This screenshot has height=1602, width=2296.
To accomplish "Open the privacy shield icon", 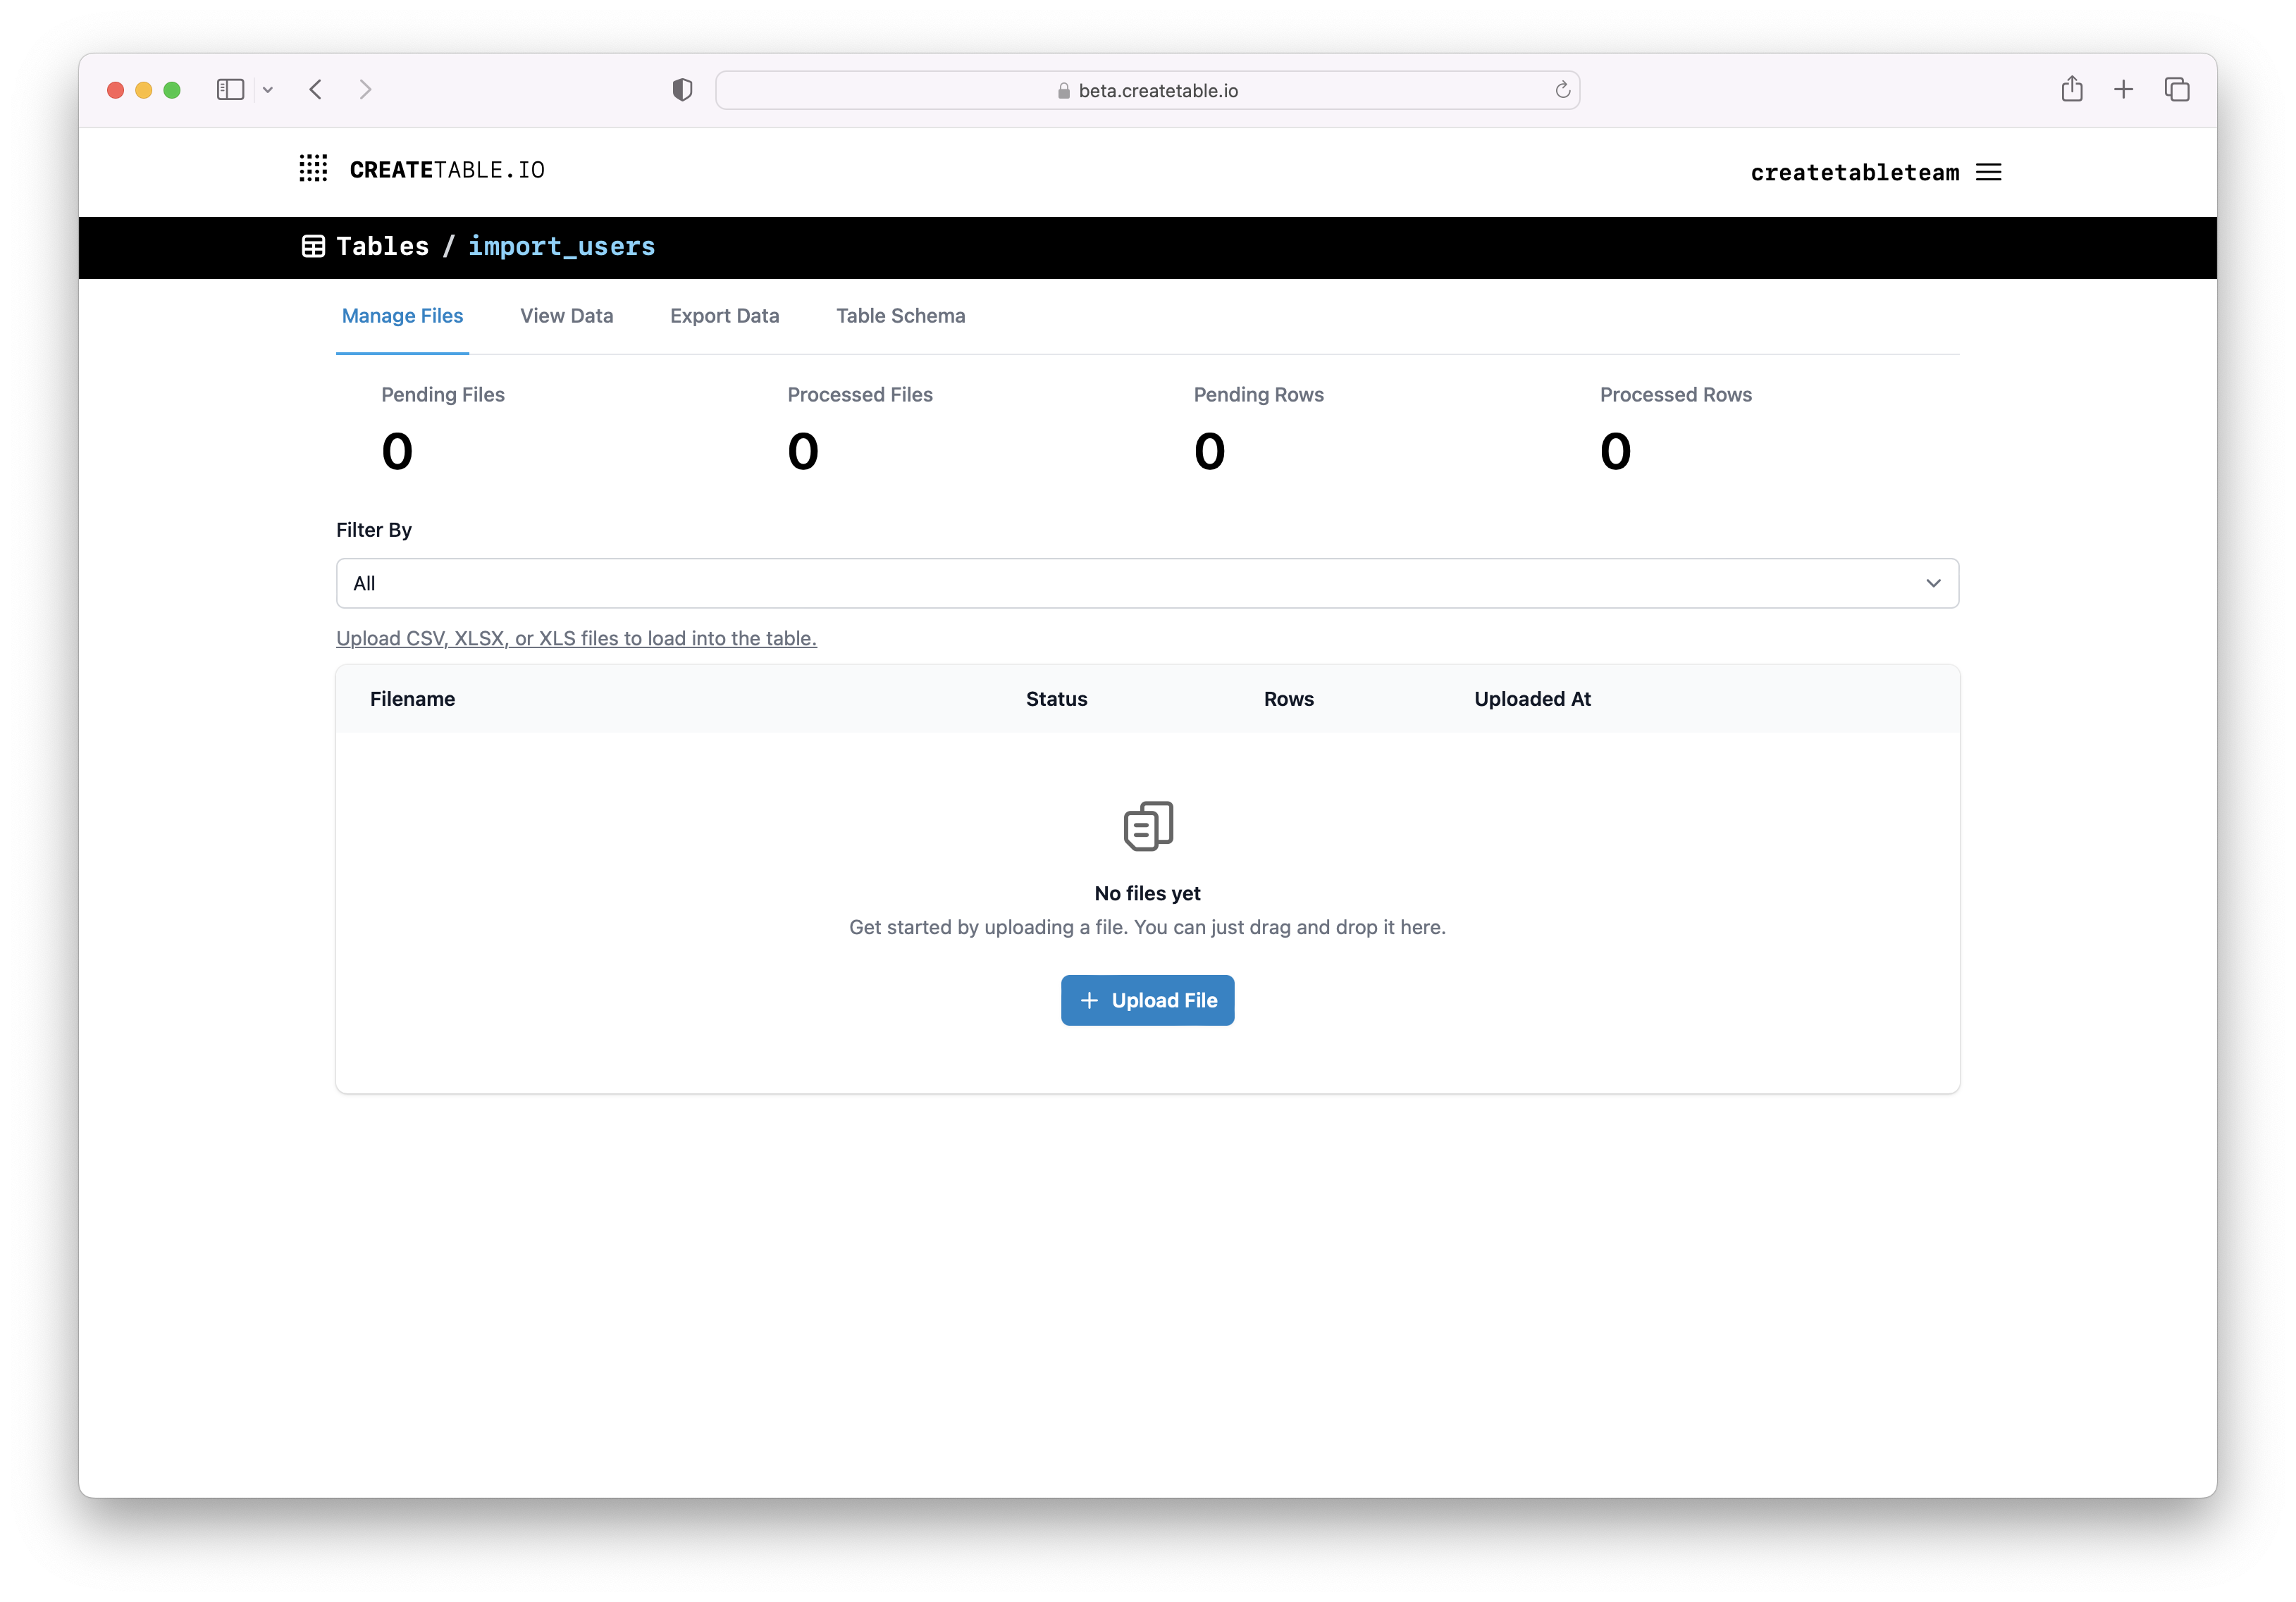I will (682, 90).
